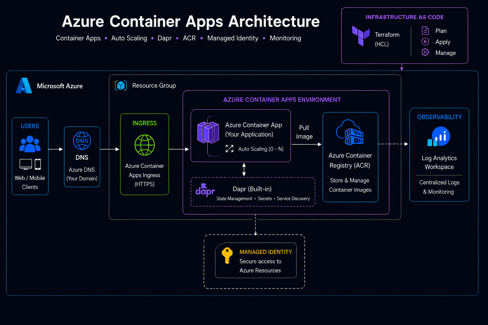The image size is (488, 325).
Task: Click Azure Container Apps Ingress (HTTPS) text
Action: click(x=145, y=175)
